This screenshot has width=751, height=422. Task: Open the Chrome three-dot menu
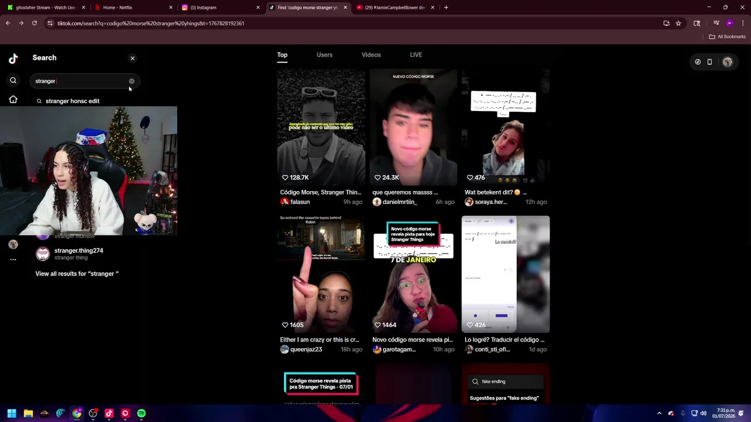[743, 23]
